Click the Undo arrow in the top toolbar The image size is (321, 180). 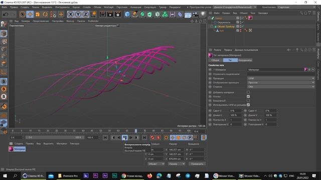6,14
